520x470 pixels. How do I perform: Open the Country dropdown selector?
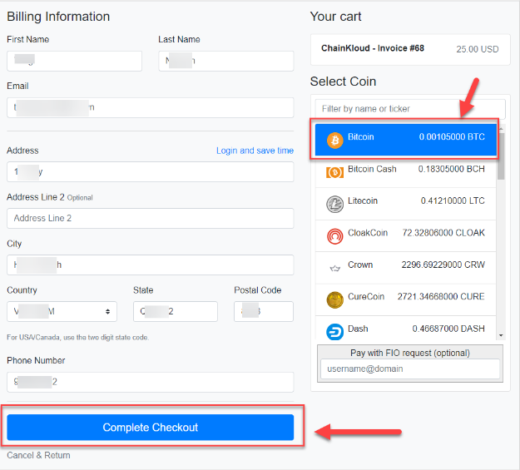tap(62, 311)
